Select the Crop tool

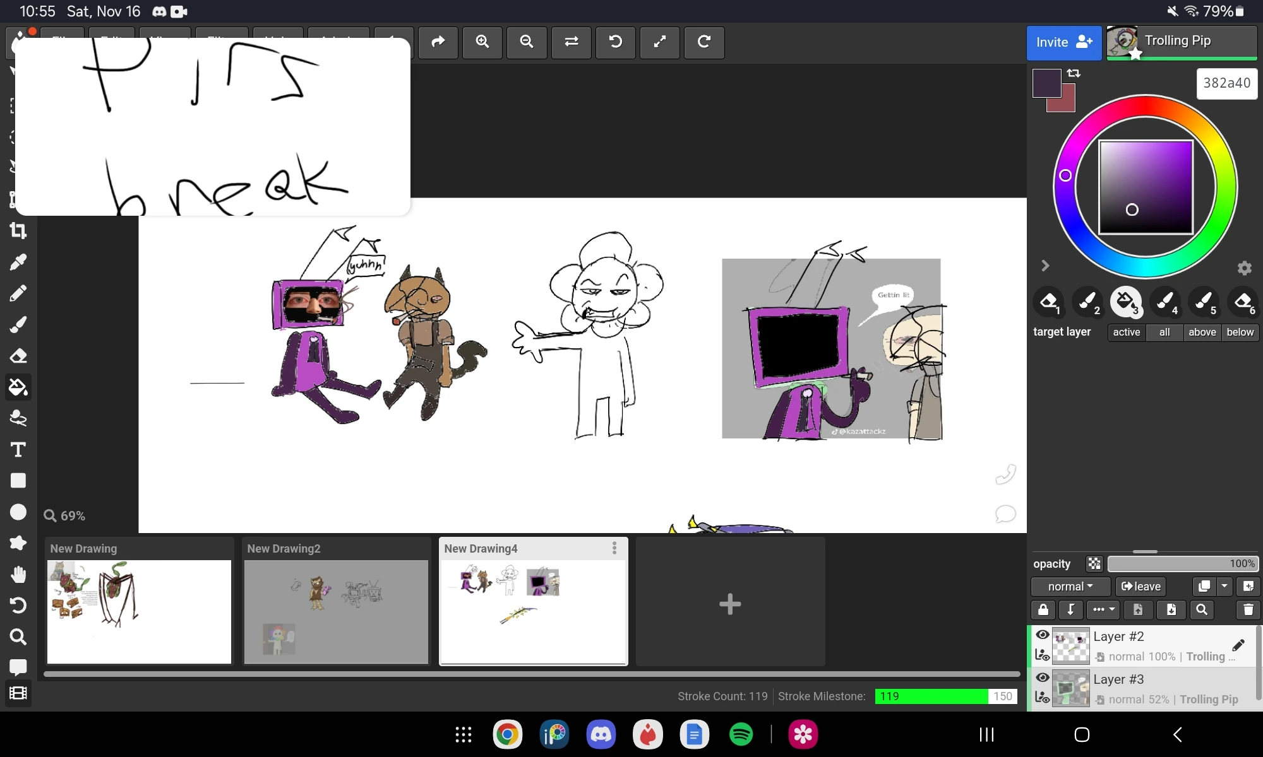(x=19, y=231)
